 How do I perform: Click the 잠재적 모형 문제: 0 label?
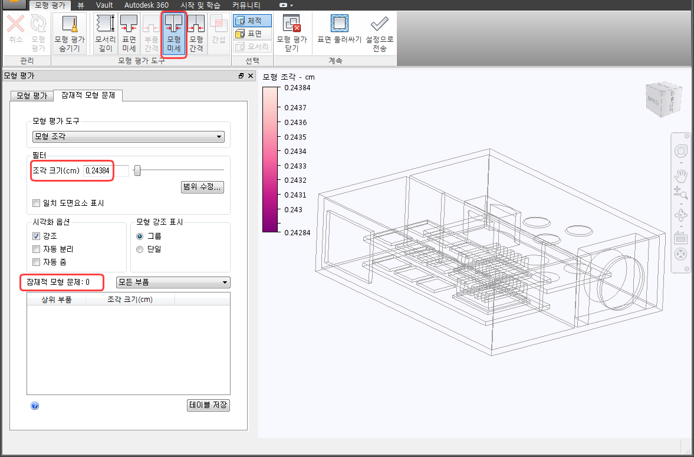click(x=58, y=282)
